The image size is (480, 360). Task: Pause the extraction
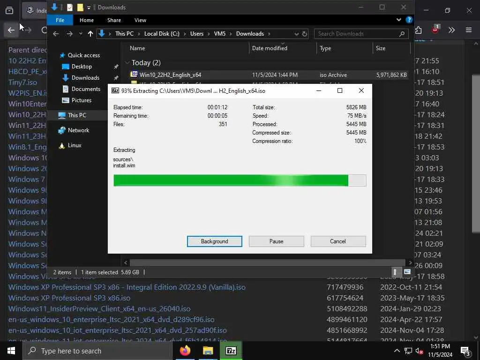pyautogui.click(x=276, y=241)
